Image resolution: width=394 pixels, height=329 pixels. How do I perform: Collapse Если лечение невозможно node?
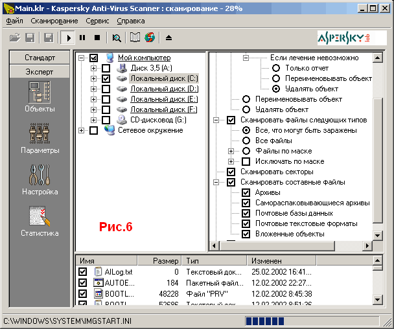click(x=246, y=58)
